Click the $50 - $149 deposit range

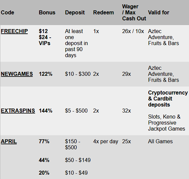pyautogui.click(x=78, y=160)
